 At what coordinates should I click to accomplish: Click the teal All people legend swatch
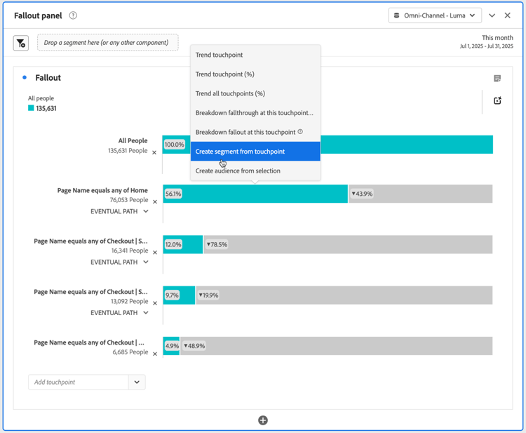[x=31, y=108]
